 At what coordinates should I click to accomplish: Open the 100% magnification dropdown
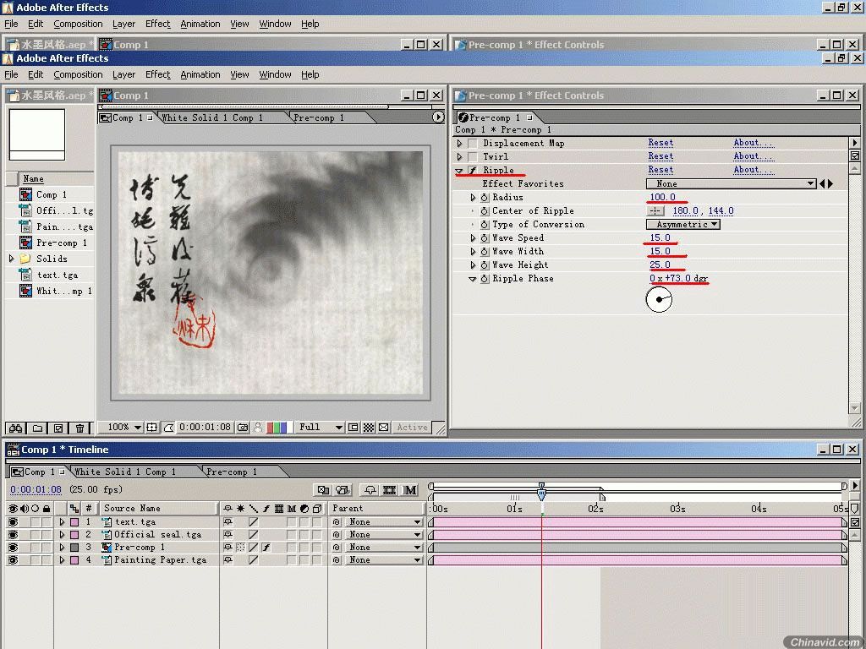122,427
